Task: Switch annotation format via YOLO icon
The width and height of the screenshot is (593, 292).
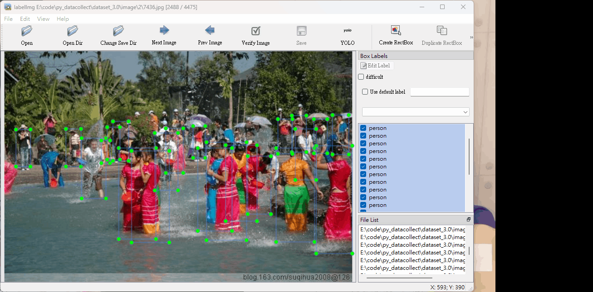Action: coord(348,31)
